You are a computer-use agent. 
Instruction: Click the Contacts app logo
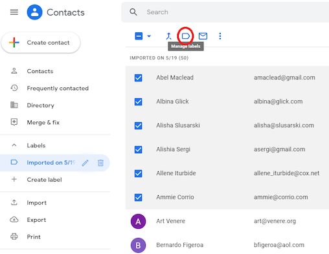pyautogui.click(x=34, y=12)
